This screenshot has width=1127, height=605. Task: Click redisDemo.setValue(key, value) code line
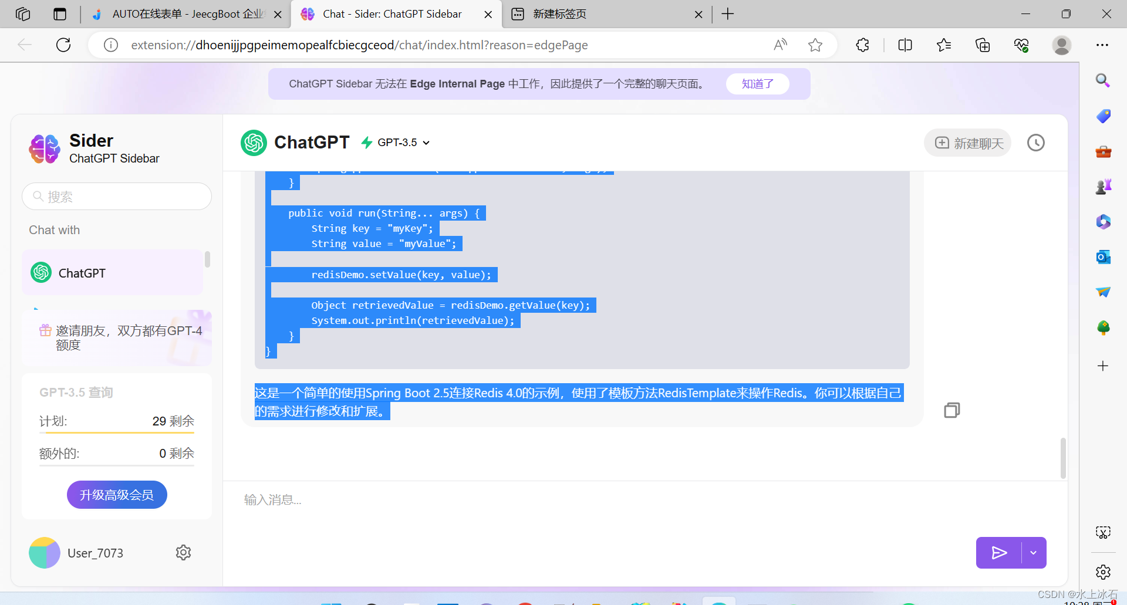tap(401, 275)
